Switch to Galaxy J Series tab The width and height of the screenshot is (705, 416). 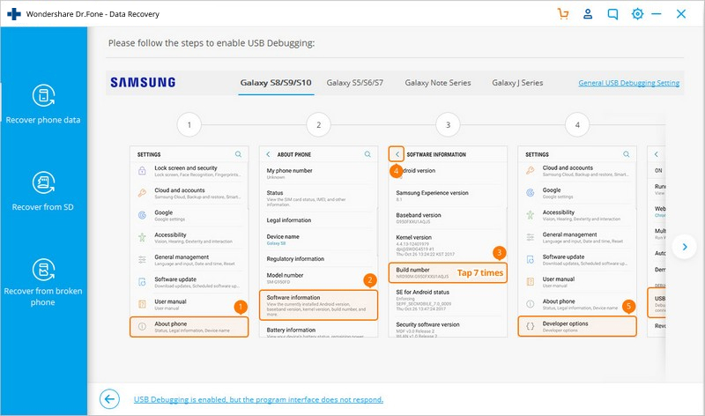point(517,83)
